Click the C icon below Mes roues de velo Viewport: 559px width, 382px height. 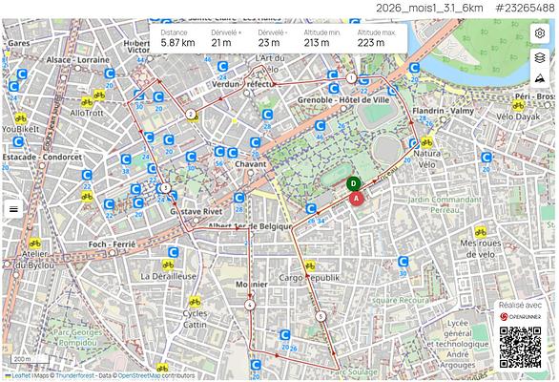pos(403,262)
